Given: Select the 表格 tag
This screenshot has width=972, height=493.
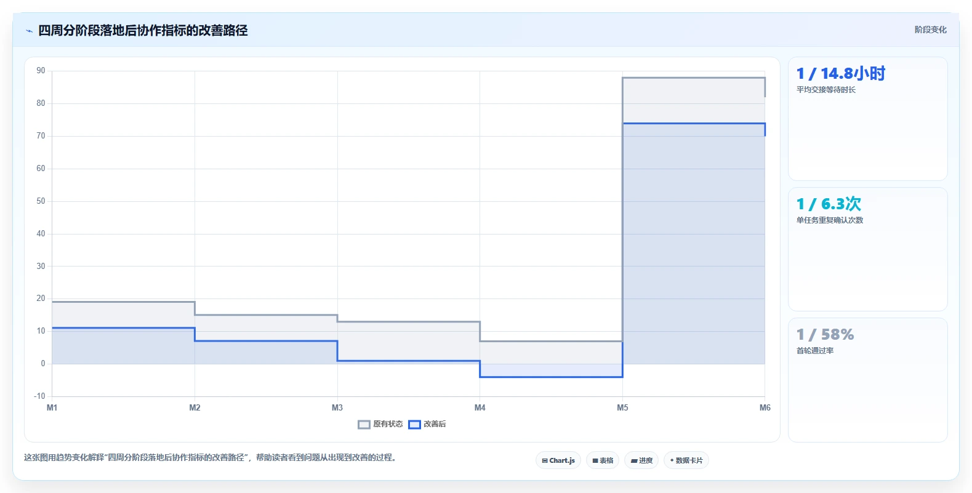Looking at the screenshot, I should coord(603,460).
